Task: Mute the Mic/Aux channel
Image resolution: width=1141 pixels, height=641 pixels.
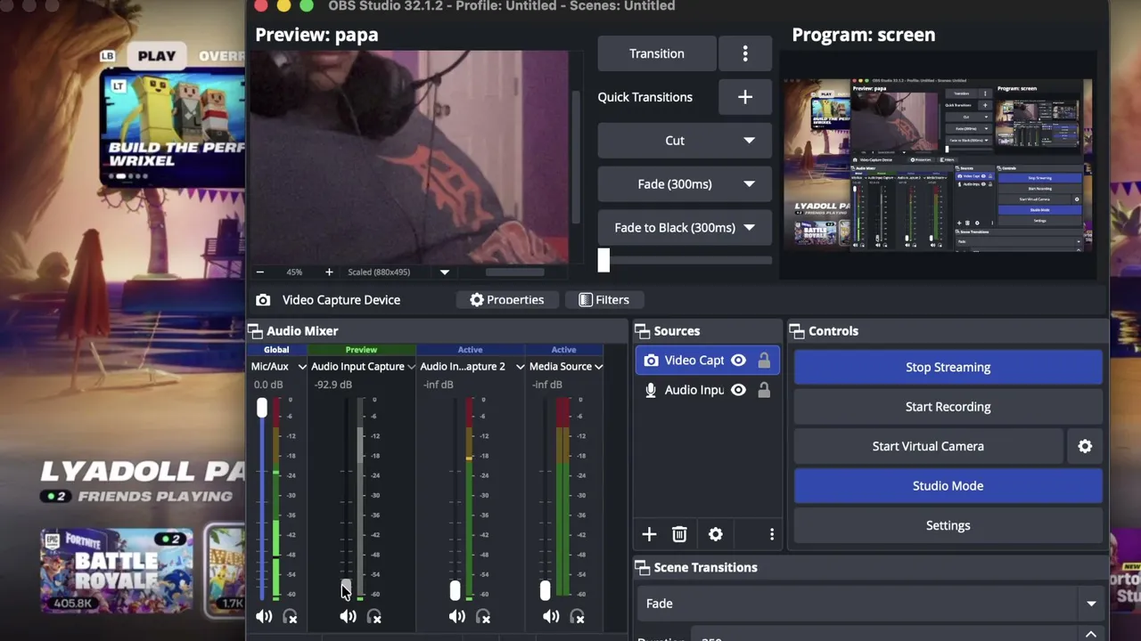Action: (x=264, y=616)
